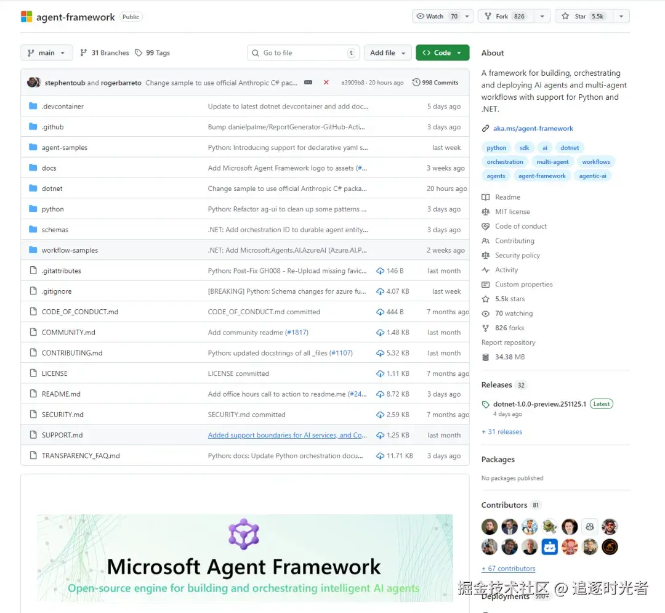Viewport: 665px width, 613px height.
Task: Open the 31 Branches link
Action: pyautogui.click(x=105, y=52)
